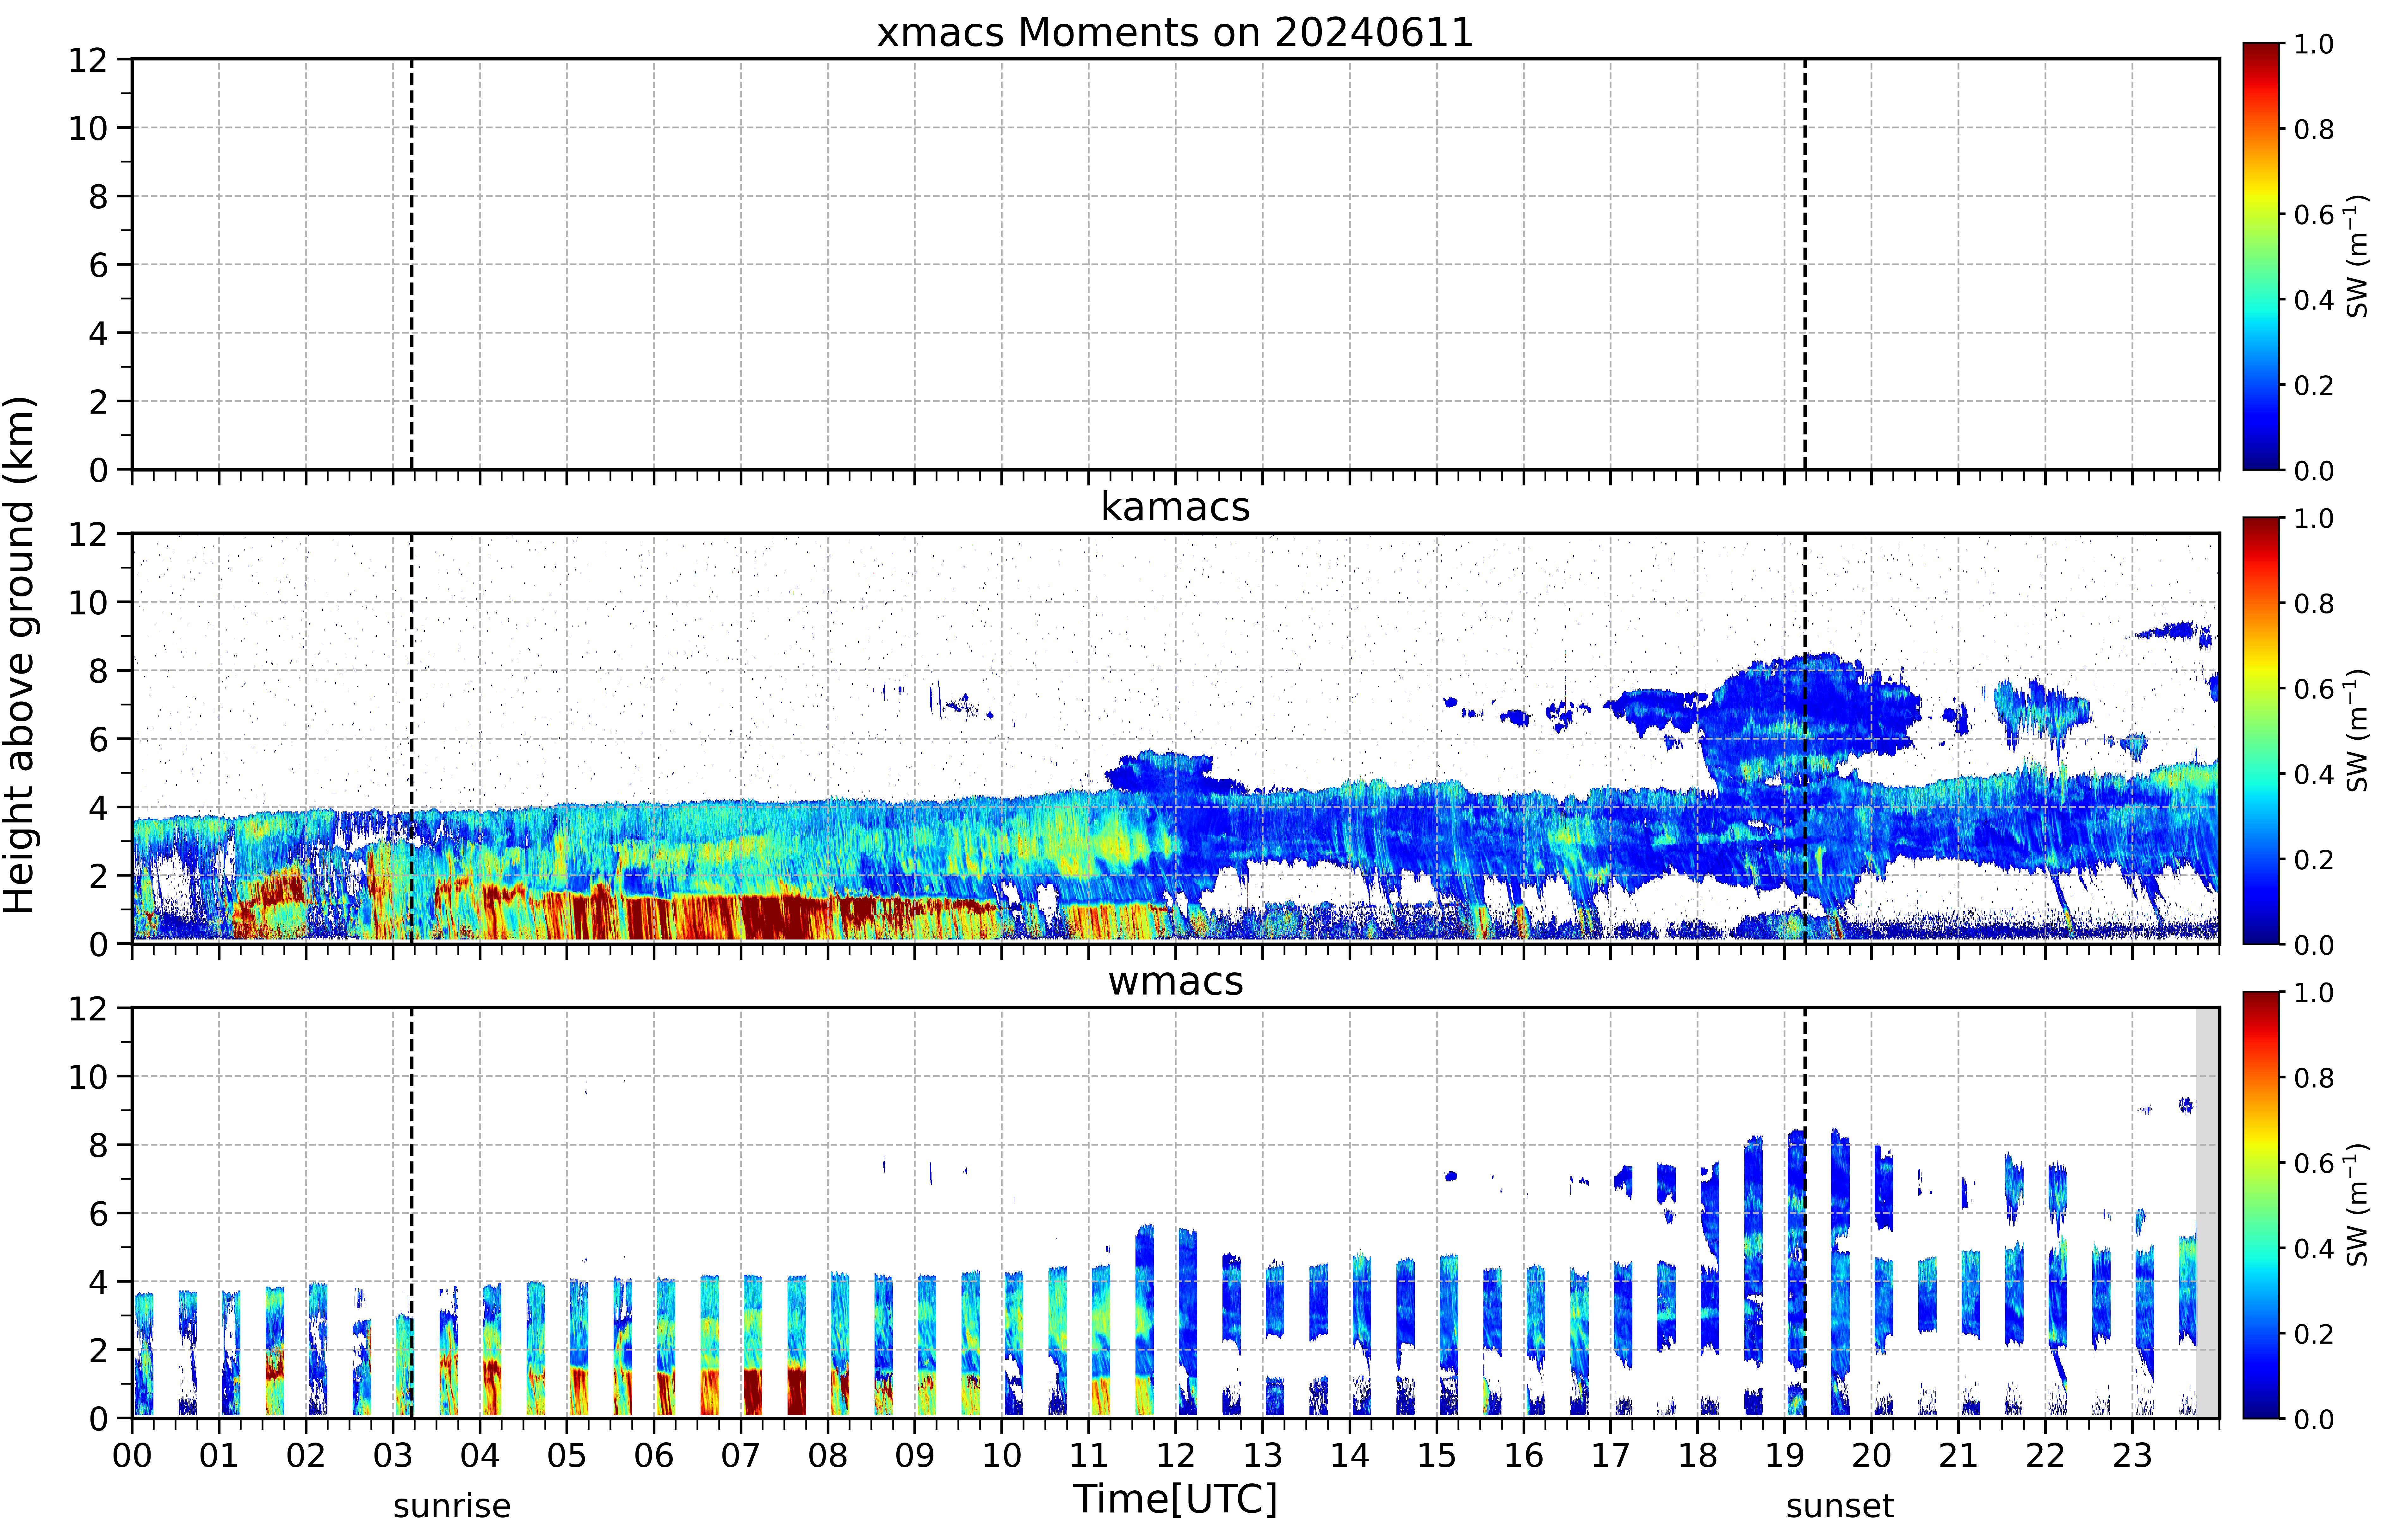
Task: Click the sunrise dashed line in kamacs panel
Action: [x=412, y=738]
